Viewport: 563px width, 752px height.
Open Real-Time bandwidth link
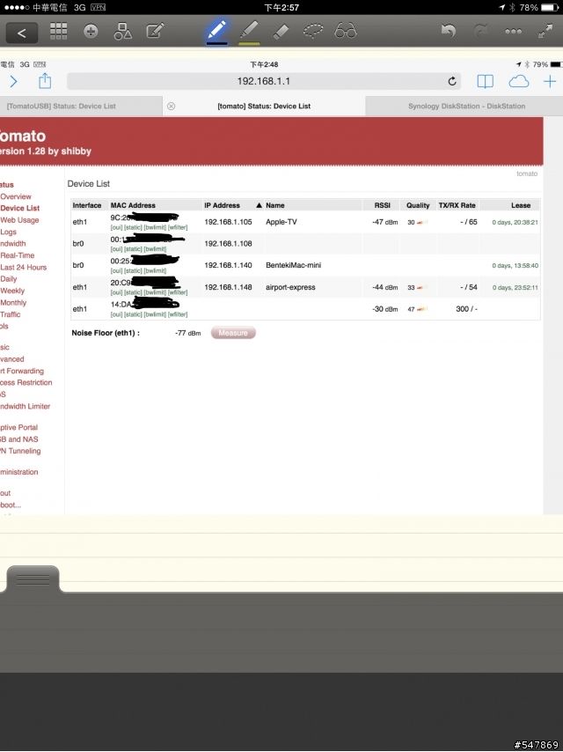(x=17, y=255)
